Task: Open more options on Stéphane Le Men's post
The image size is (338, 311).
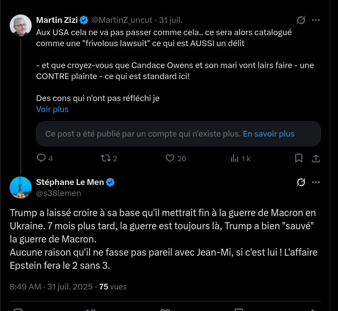Action: (x=316, y=182)
